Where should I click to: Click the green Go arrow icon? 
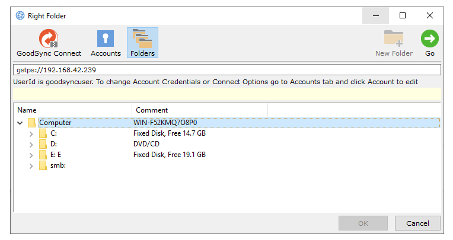430,39
